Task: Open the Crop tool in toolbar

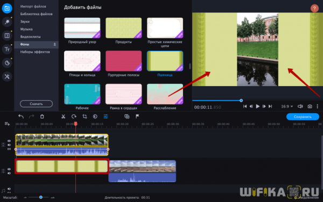Action: tap(85, 116)
